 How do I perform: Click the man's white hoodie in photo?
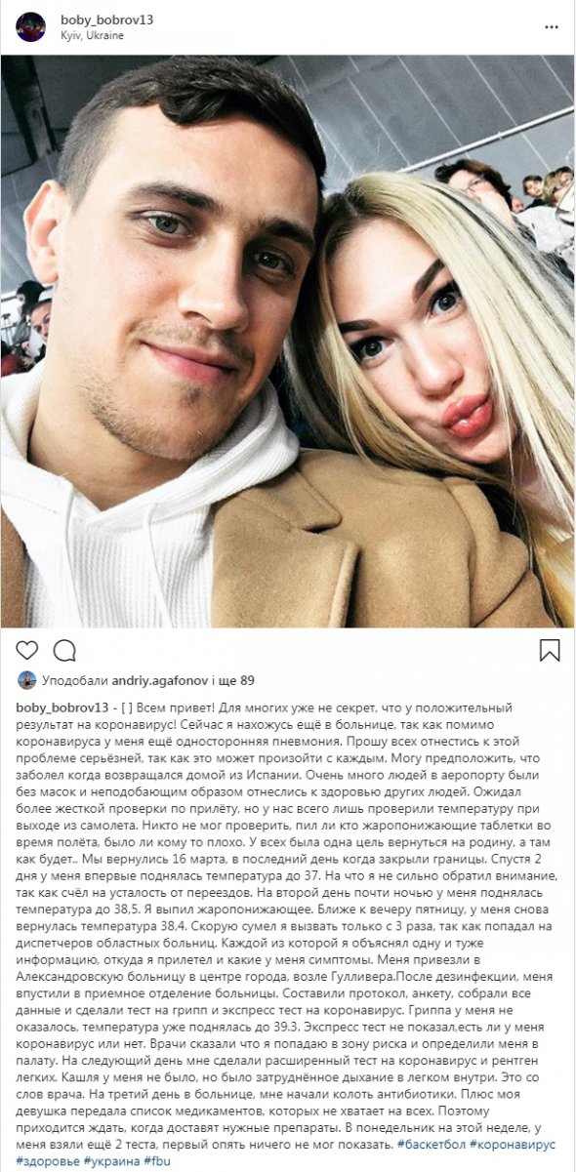coord(117,507)
